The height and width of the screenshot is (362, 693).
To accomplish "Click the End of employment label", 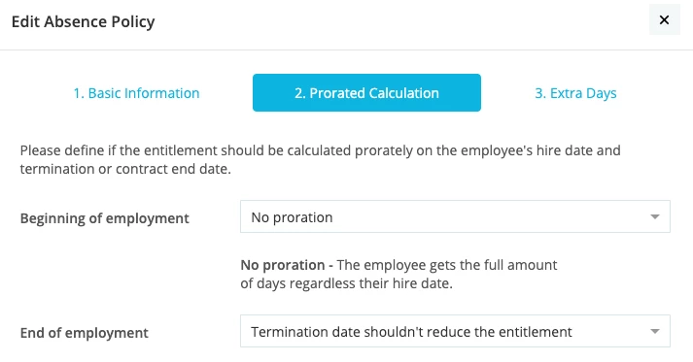I will 85,333.
